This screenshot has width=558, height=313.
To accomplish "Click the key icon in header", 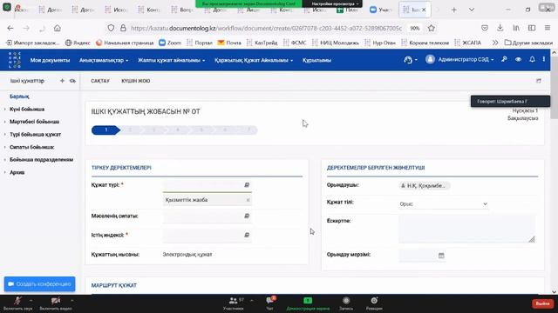I will [504, 60].
